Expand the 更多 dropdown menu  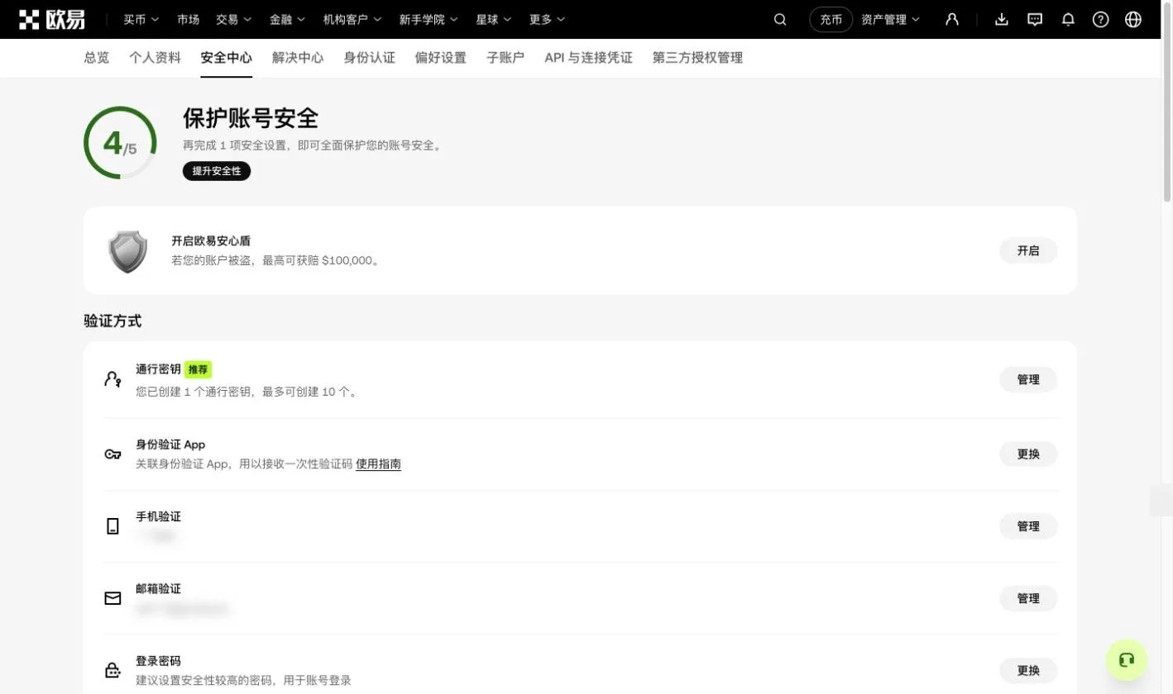(548, 19)
